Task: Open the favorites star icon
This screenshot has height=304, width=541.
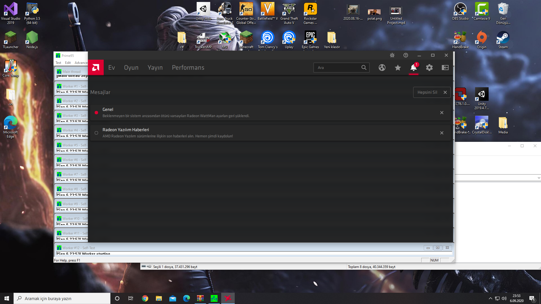Action: coord(398,68)
